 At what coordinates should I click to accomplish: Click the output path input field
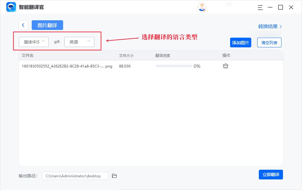click(x=75, y=175)
